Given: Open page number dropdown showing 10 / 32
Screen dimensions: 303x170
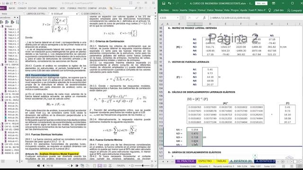Looking at the screenshot, I should [x=68, y=166].
